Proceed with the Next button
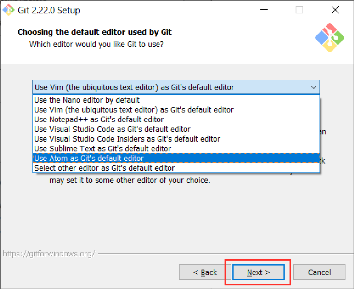Viewport: 354px width, 289px height. coord(258,272)
